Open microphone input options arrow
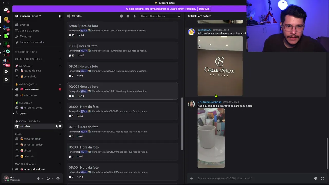This screenshot has width=329, height=185. [43, 178]
